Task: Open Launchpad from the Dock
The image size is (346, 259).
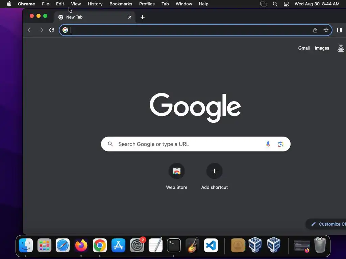Action: point(44,246)
